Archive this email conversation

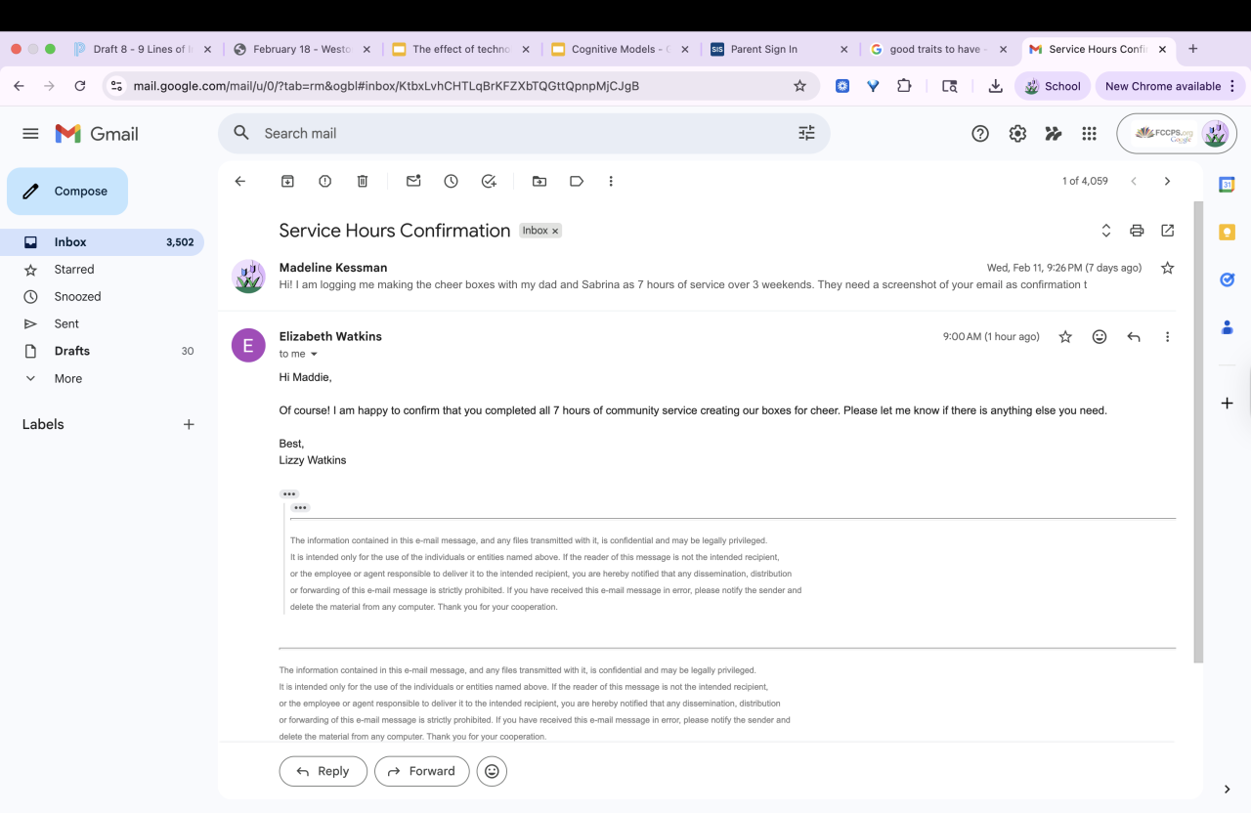coord(287,181)
